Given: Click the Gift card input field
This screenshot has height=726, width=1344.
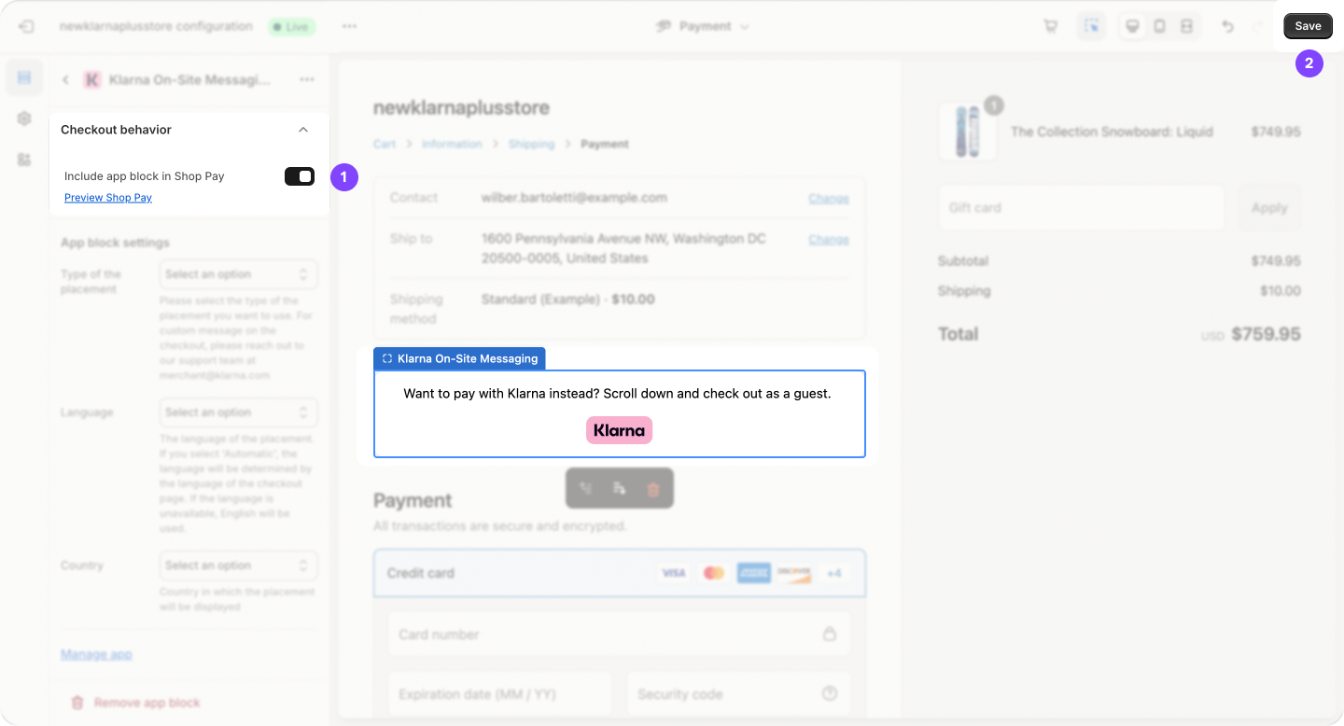Looking at the screenshot, I should [1081, 207].
